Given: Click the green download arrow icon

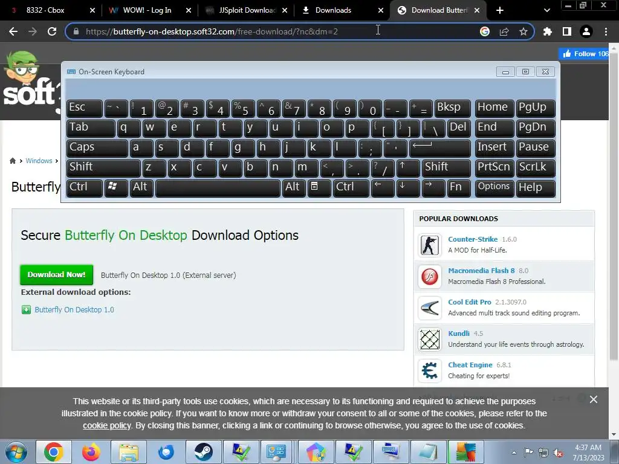Looking at the screenshot, I should click(x=26, y=310).
